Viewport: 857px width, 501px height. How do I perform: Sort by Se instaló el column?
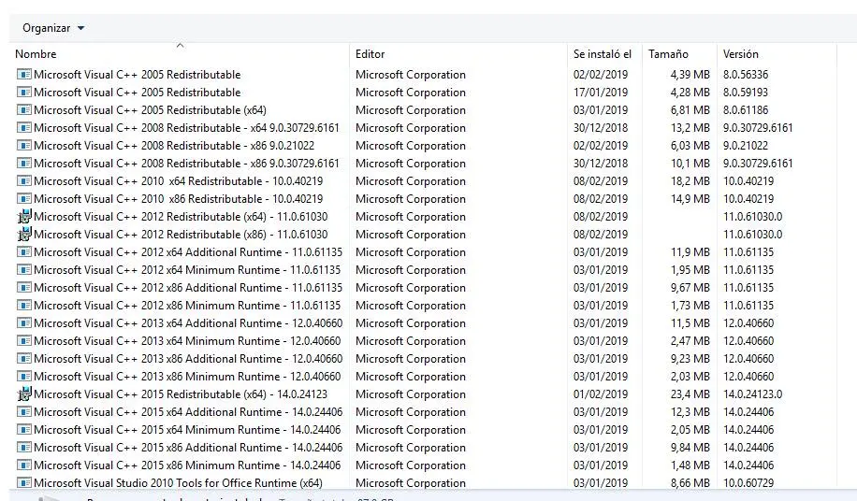(602, 54)
